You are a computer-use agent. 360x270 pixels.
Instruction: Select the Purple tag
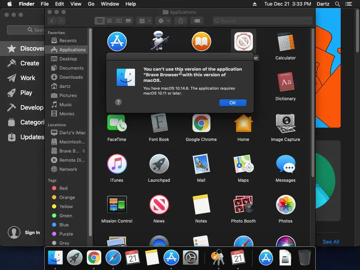pos(66,234)
